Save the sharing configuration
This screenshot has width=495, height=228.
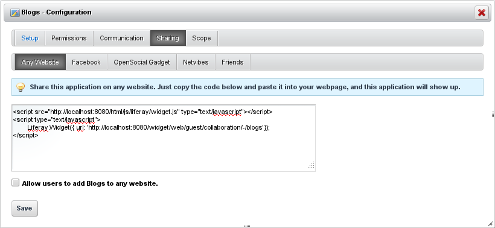(25, 208)
